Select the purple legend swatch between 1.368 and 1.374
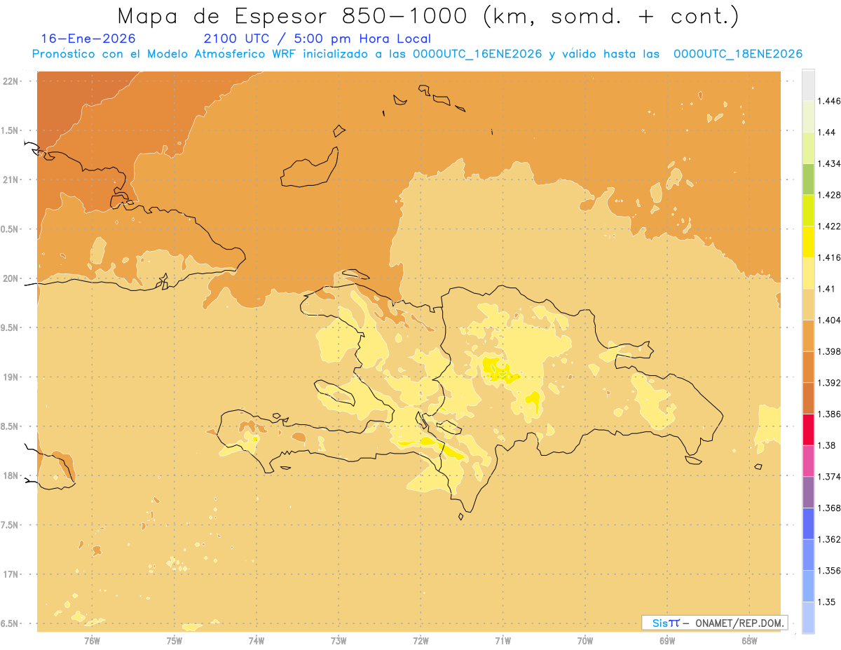 coord(808,492)
